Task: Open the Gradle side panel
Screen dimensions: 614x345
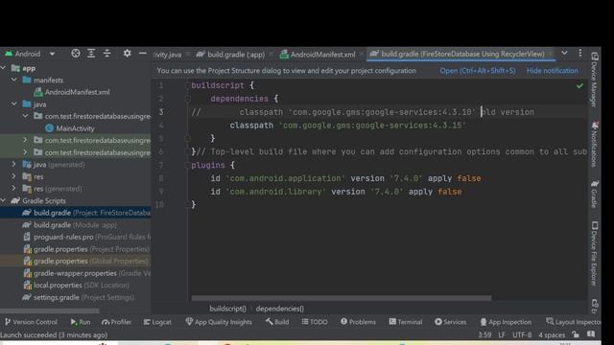Action: (x=594, y=194)
